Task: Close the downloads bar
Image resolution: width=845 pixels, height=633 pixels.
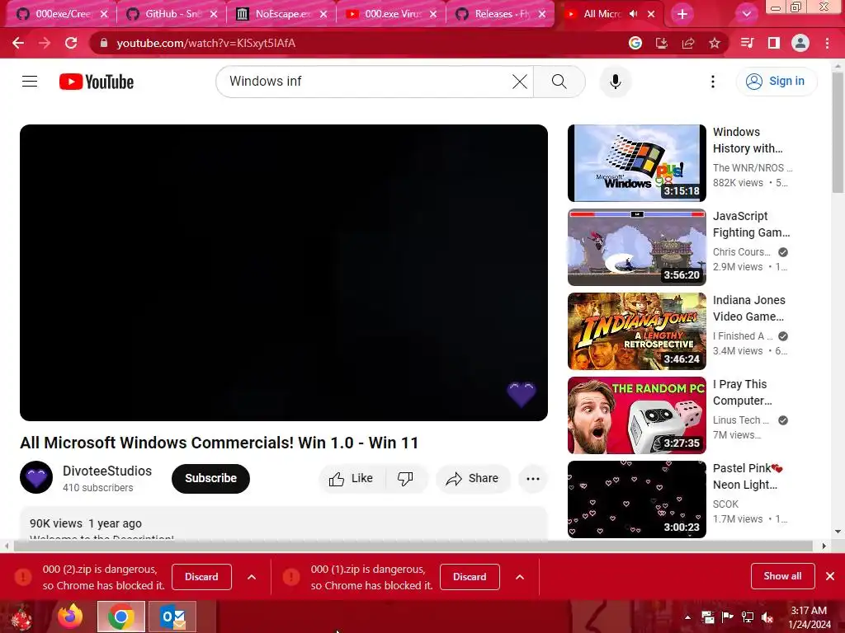Action: 830,576
